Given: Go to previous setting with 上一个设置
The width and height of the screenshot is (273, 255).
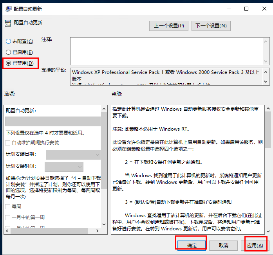Looking at the screenshot, I should click(x=168, y=26).
